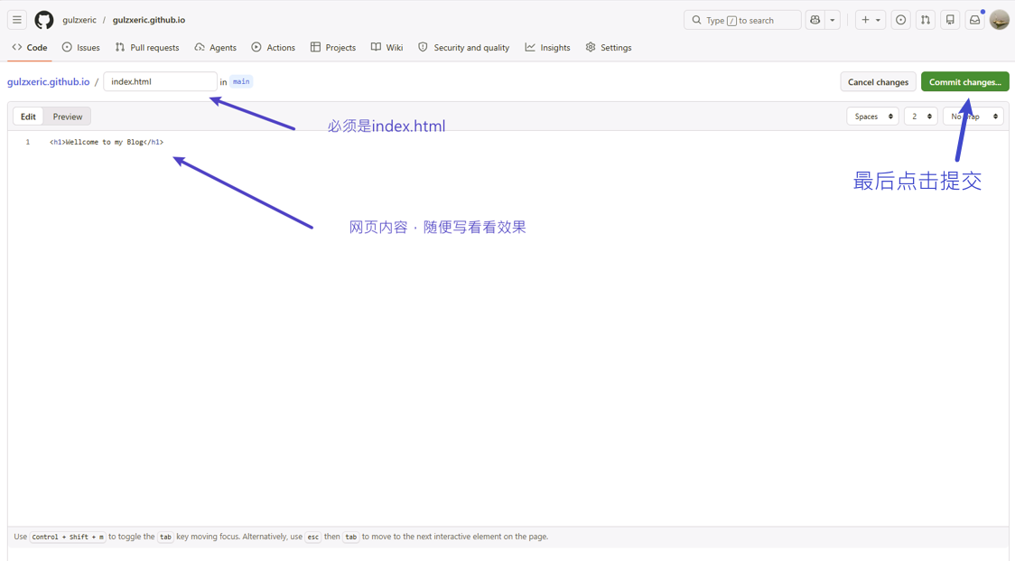Open the line wrap mode dropdown

coord(973,117)
